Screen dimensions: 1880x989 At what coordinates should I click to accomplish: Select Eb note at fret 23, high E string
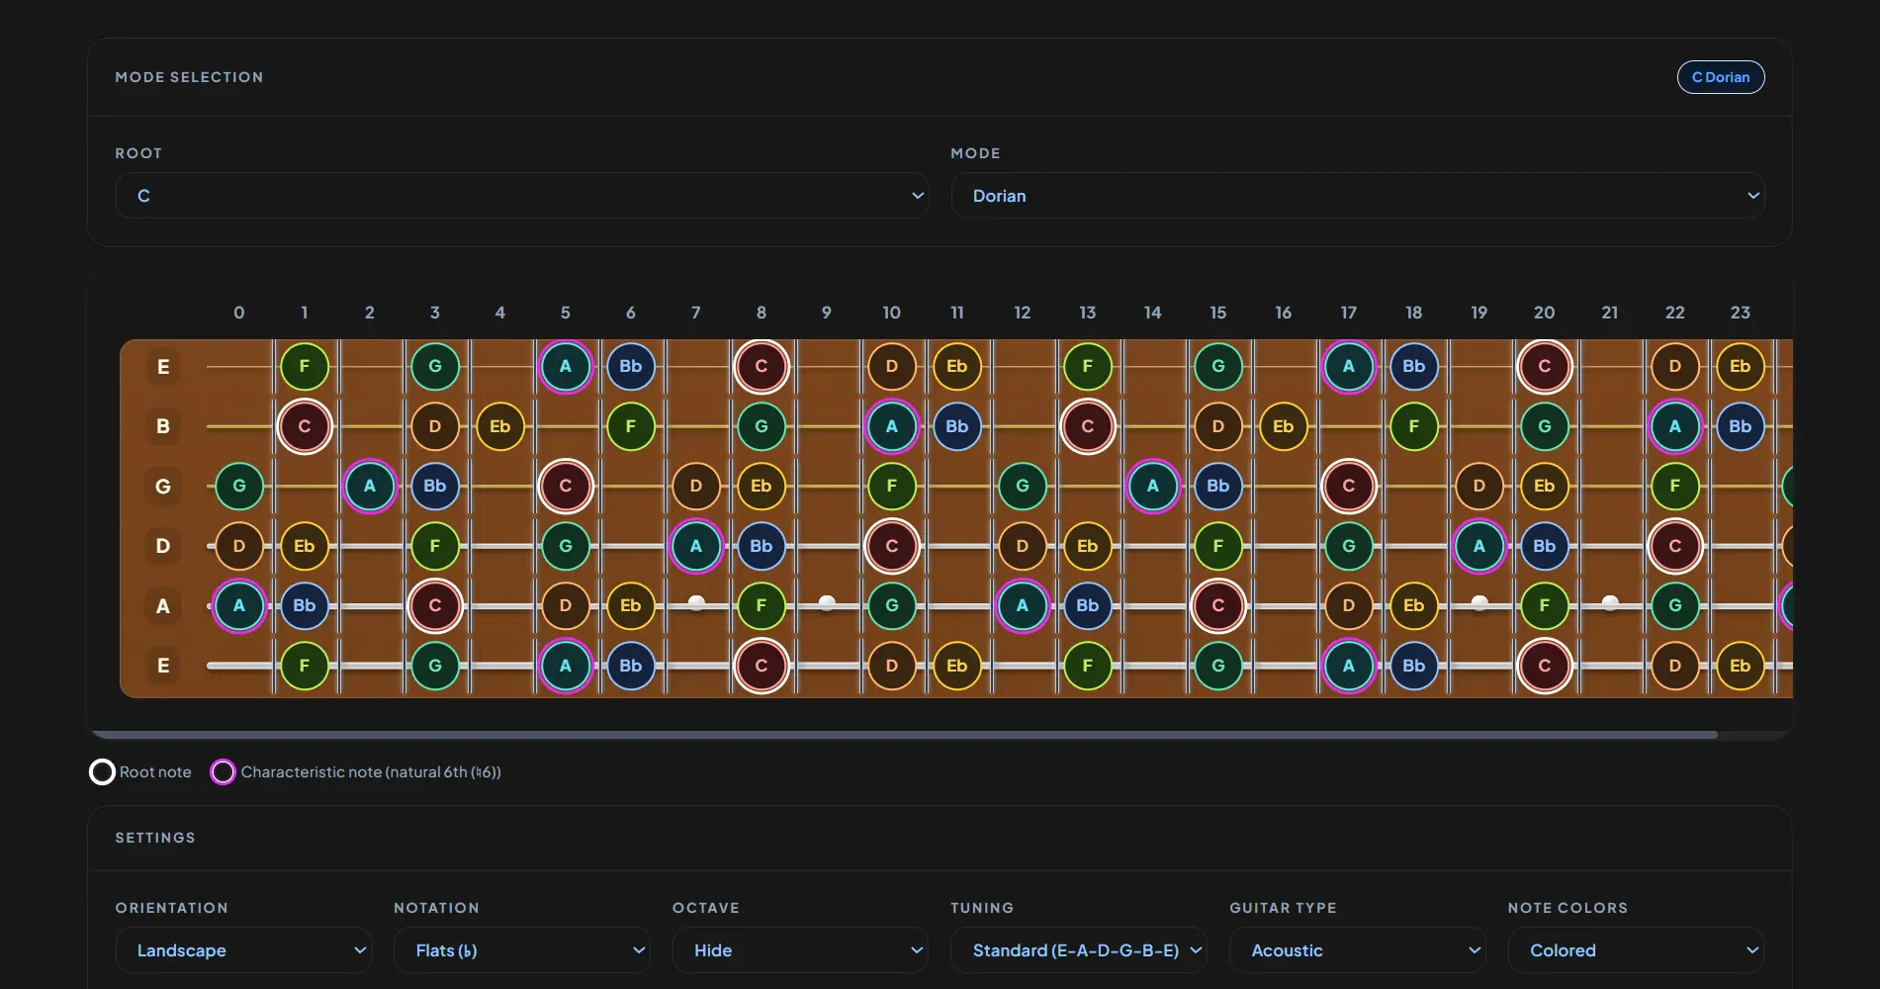point(1741,367)
